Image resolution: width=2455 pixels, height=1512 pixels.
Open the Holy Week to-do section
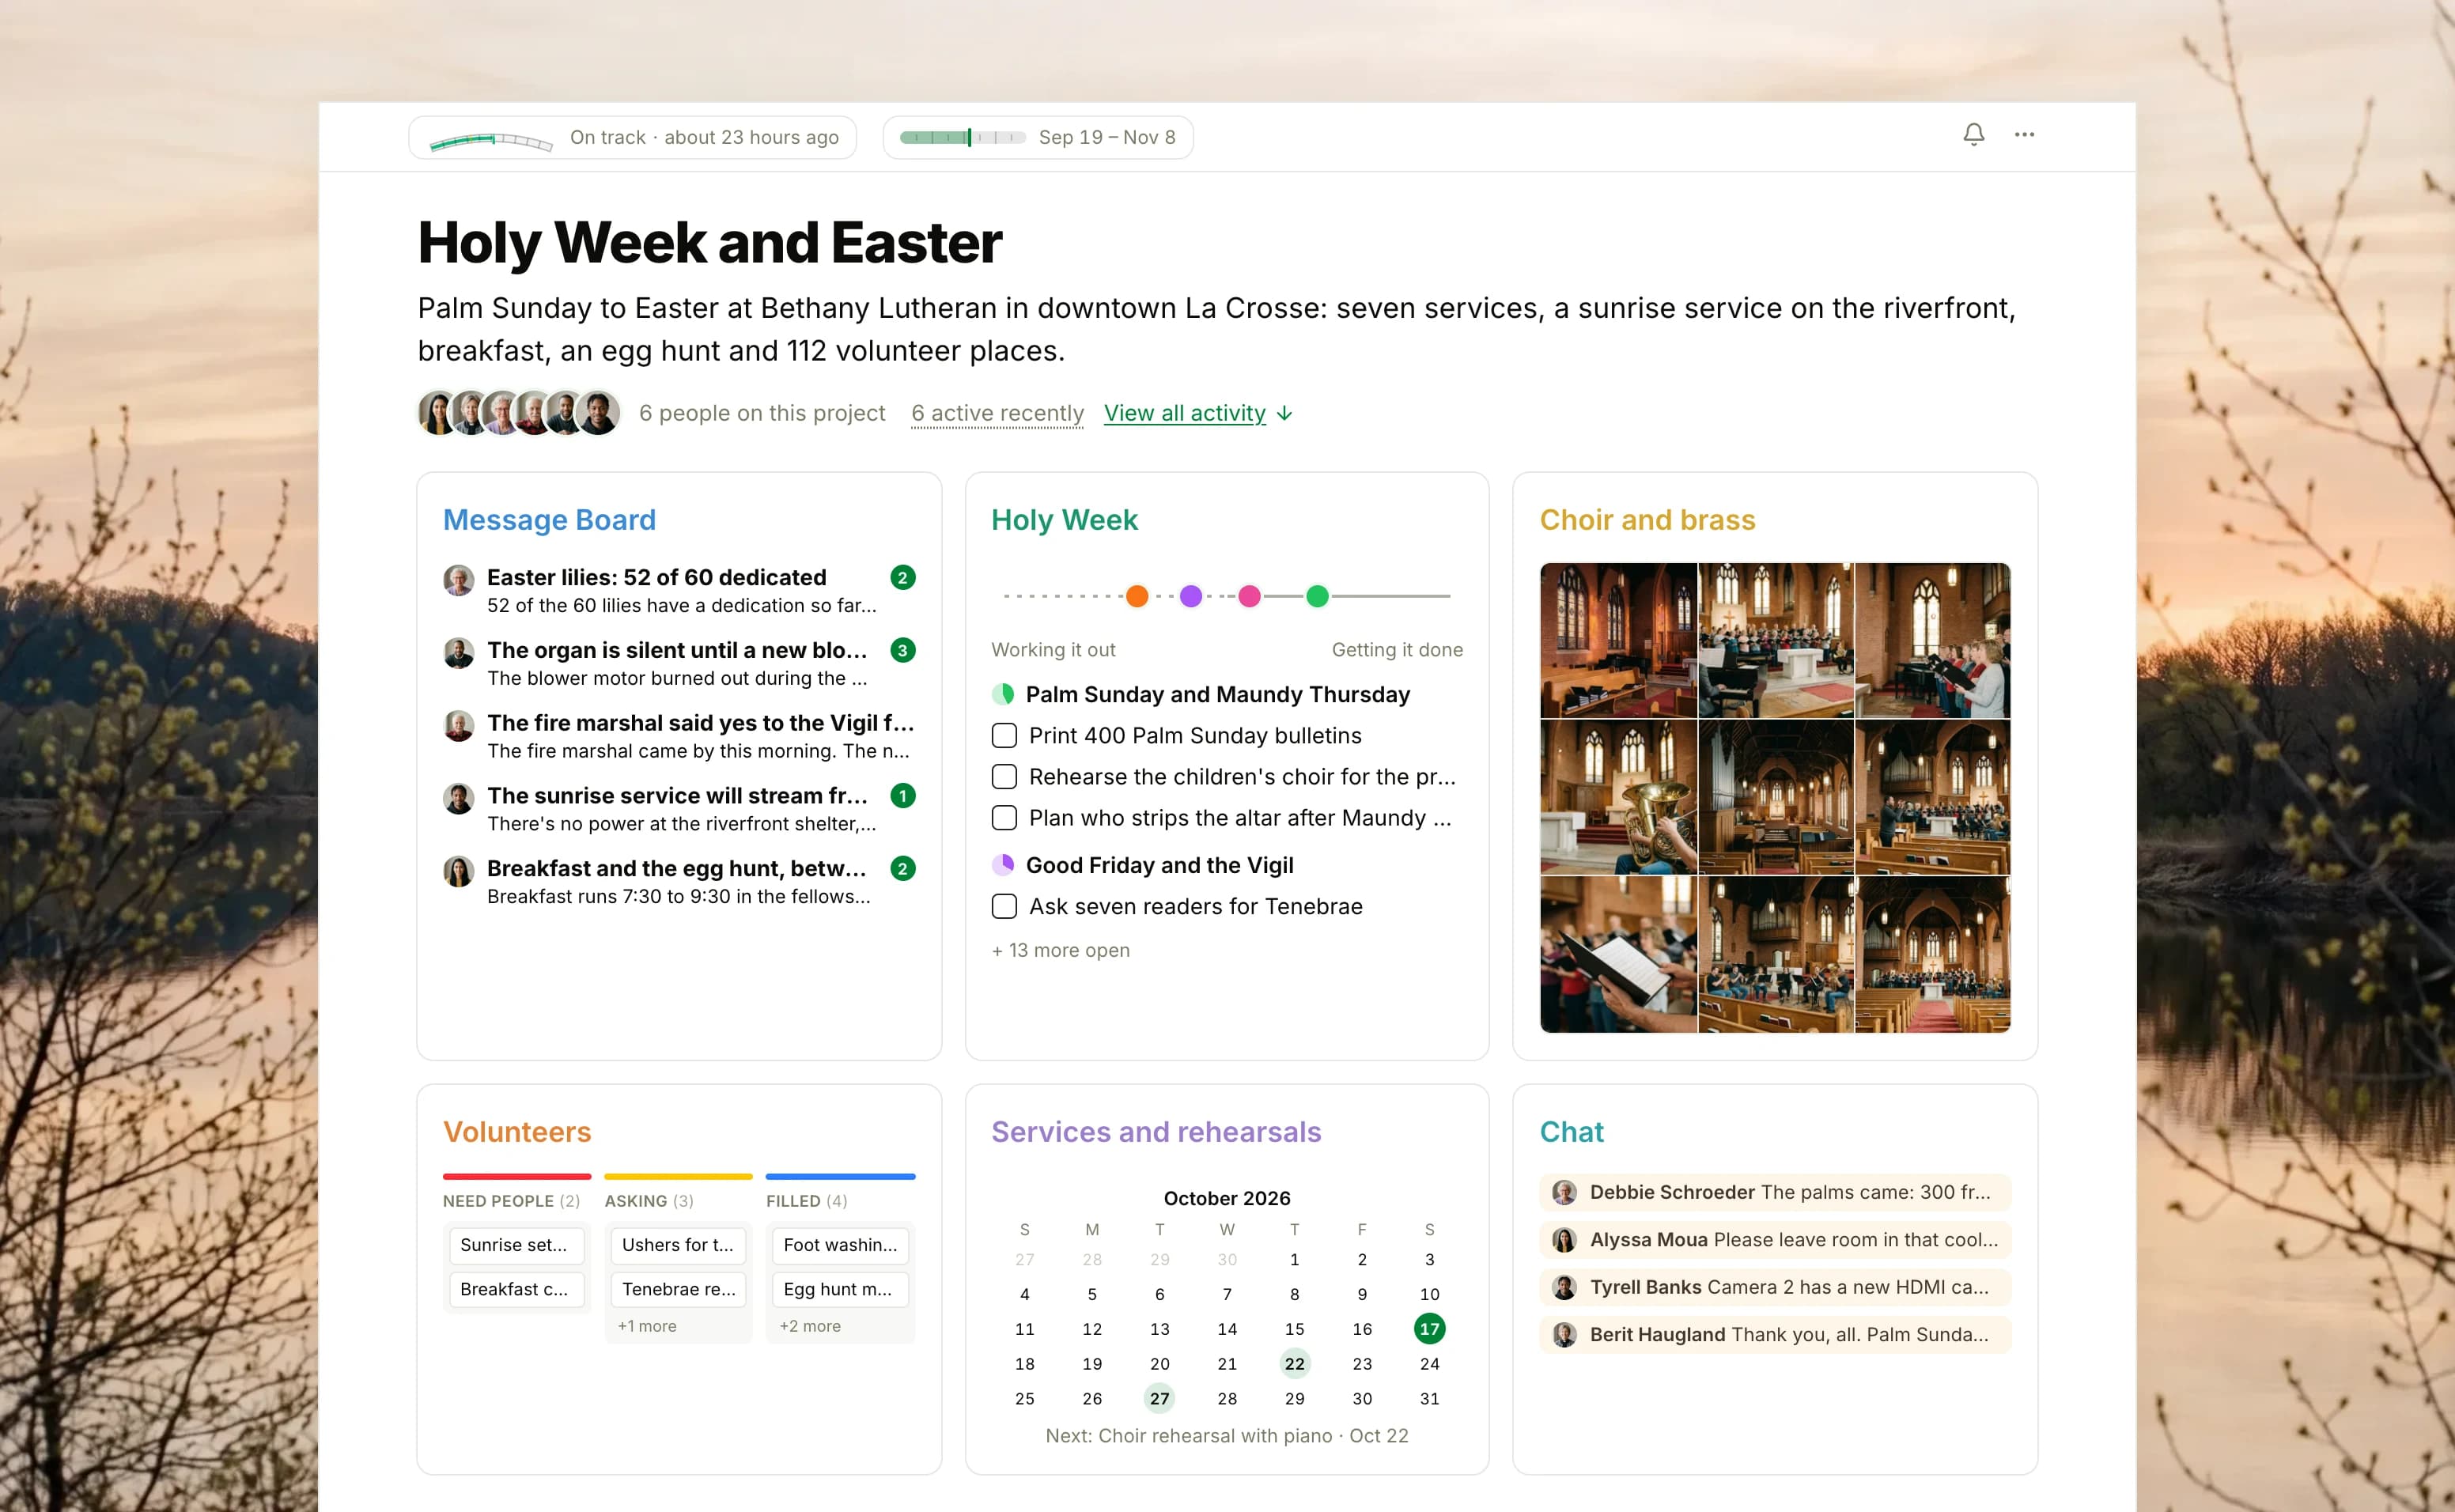[1064, 520]
